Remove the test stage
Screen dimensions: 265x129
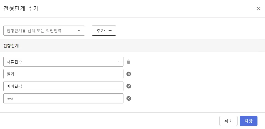tap(129, 98)
